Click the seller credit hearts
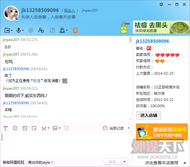Image resolution: width=190 pixels, height=167 pixels. [167, 55]
